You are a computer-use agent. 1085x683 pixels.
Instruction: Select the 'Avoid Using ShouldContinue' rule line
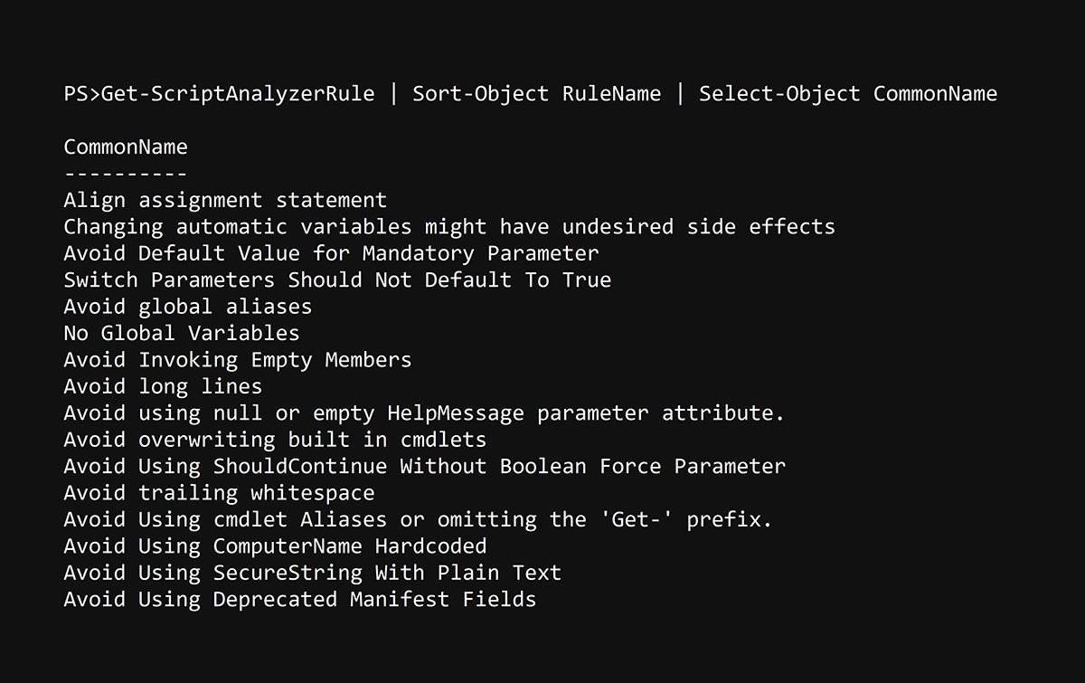tap(424, 466)
